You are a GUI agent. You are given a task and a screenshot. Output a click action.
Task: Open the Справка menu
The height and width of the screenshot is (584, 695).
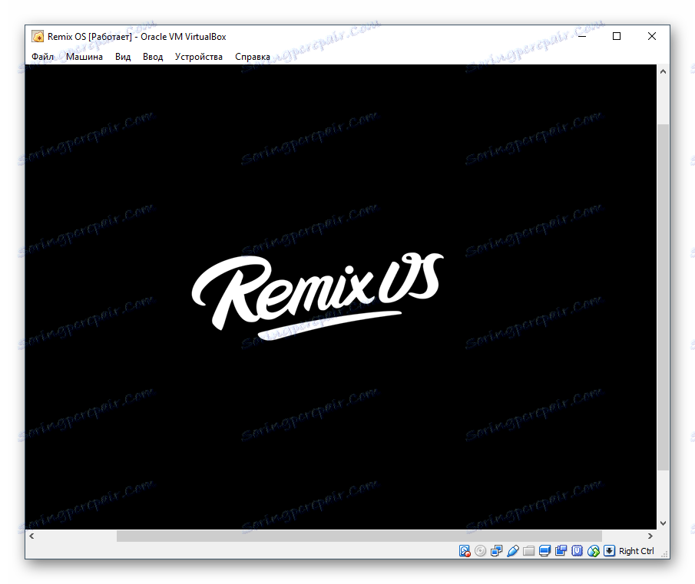(253, 57)
